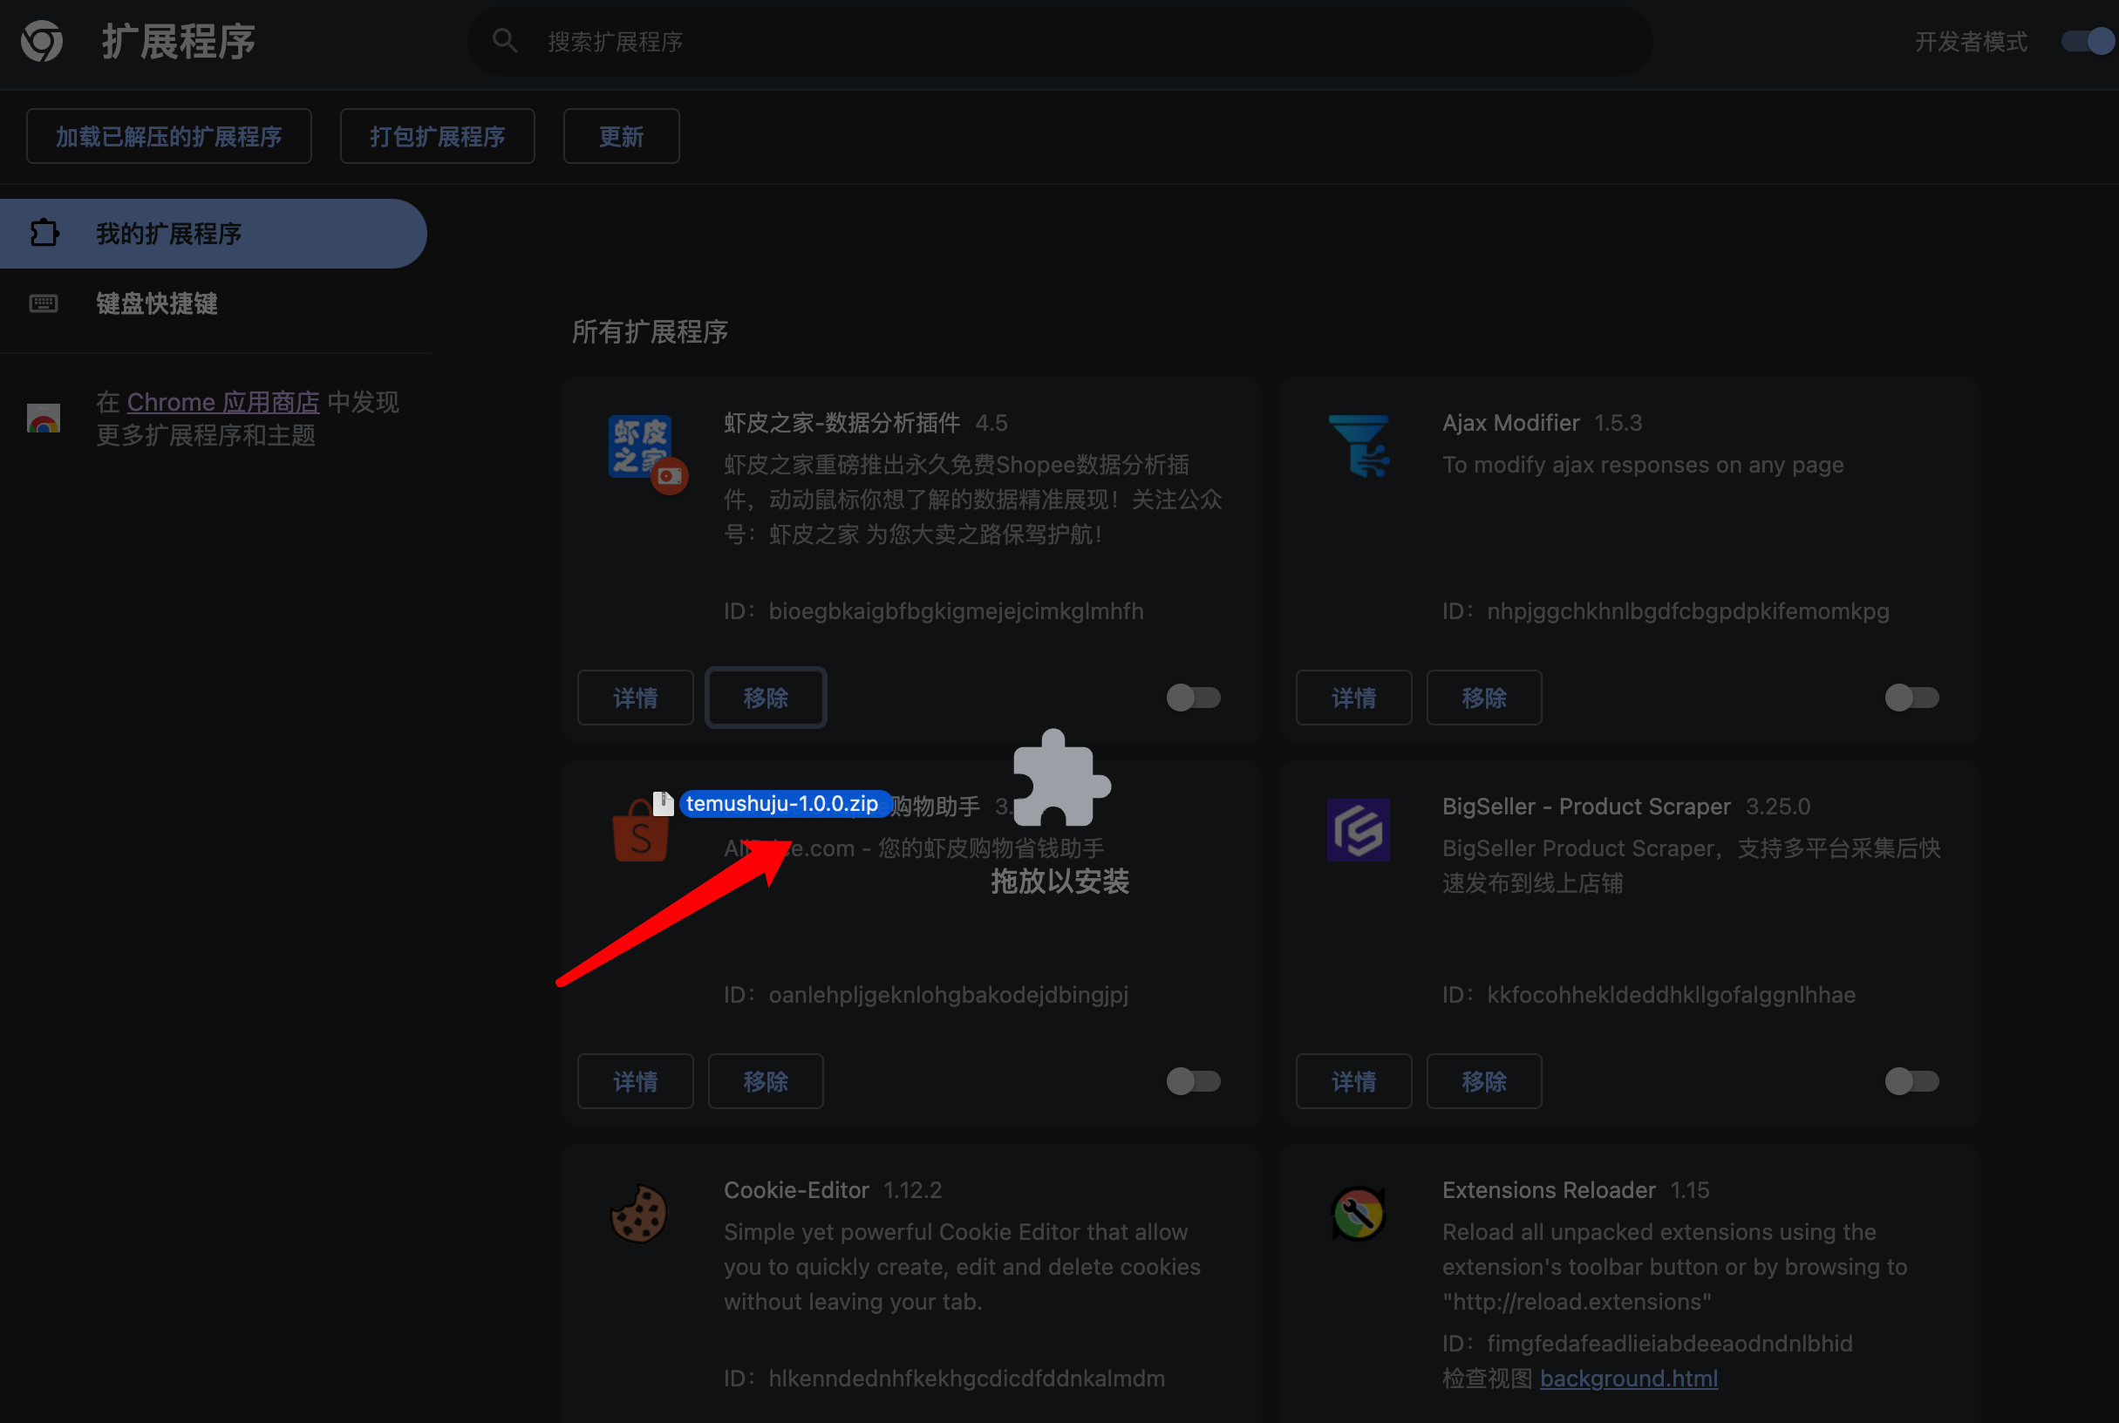Screen dimensions: 2119x1423
Task: Click 打包扩展程序 button
Action: [x=438, y=136]
